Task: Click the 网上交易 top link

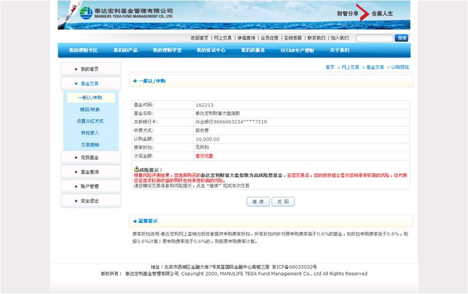Action: coord(223,38)
